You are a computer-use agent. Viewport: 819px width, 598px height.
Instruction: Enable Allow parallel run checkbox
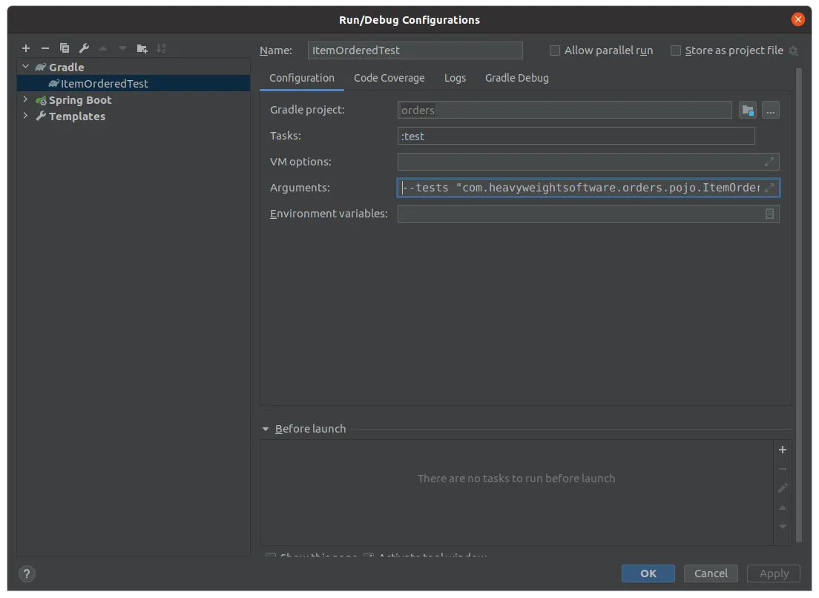[x=555, y=50]
